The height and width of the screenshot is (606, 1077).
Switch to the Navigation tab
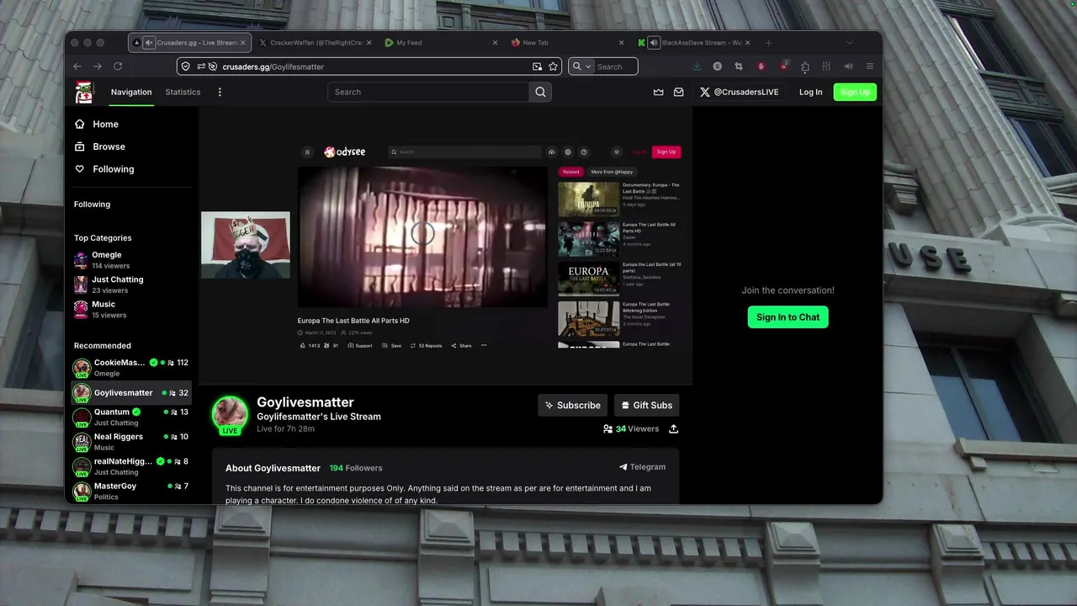(x=131, y=92)
